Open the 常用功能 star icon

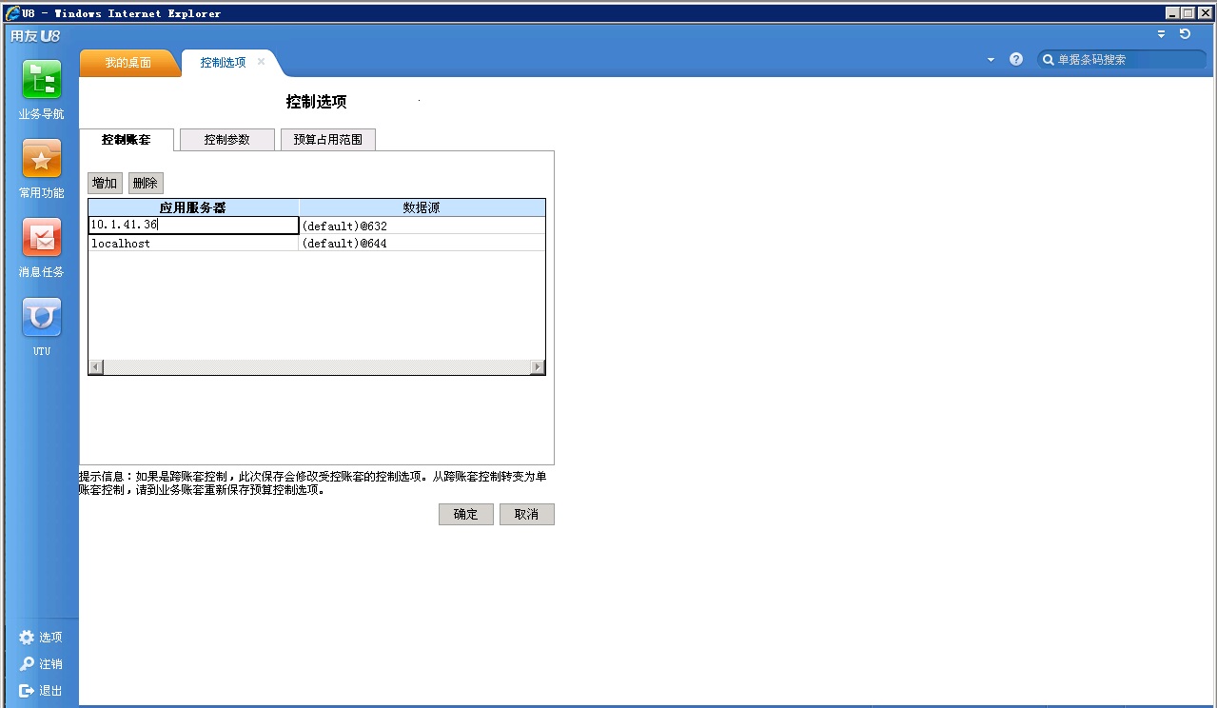pyautogui.click(x=42, y=159)
